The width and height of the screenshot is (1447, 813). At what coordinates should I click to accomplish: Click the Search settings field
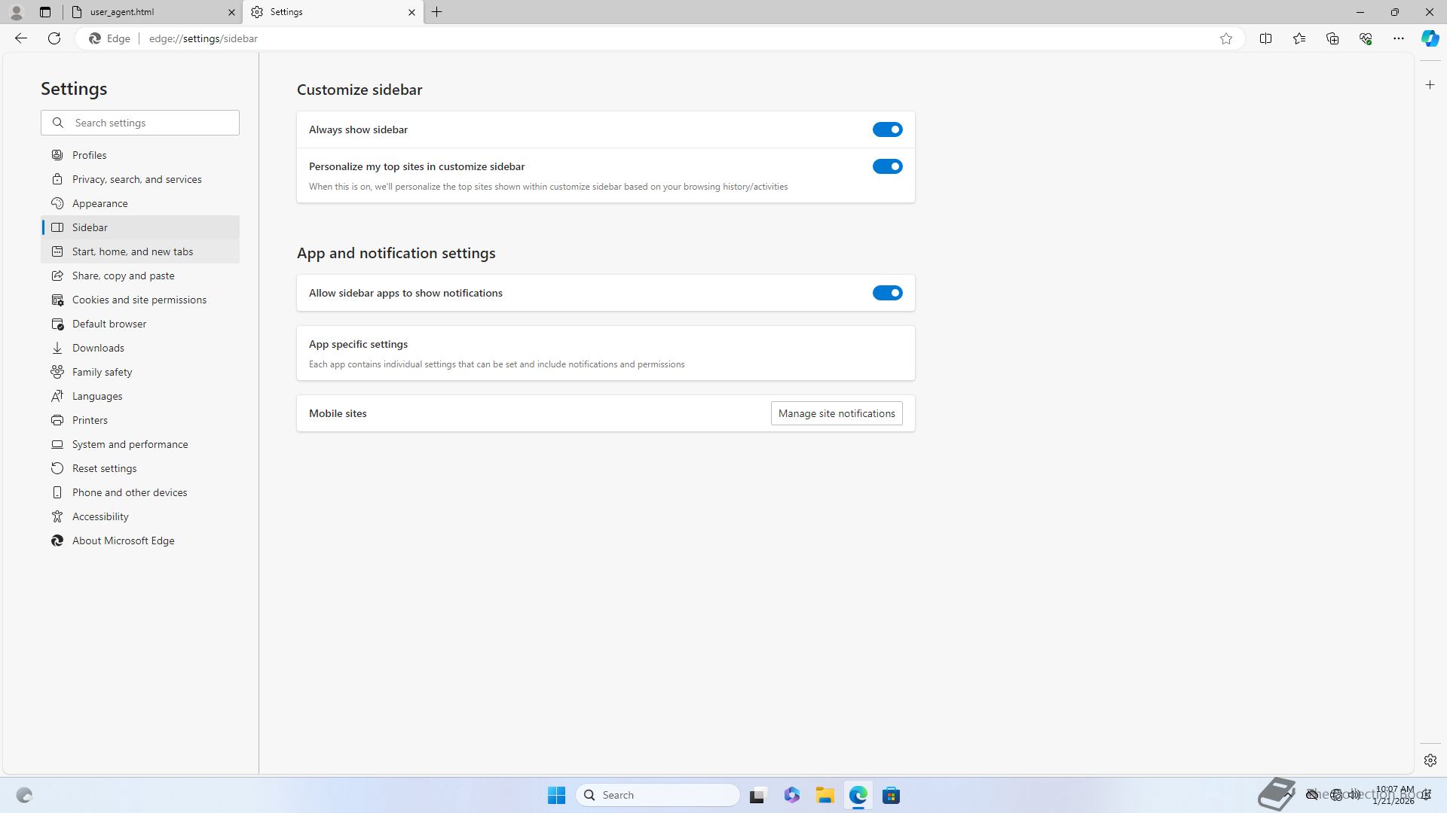point(151,123)
